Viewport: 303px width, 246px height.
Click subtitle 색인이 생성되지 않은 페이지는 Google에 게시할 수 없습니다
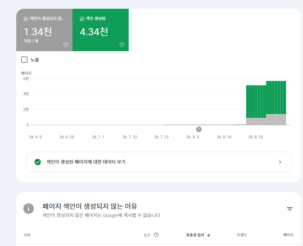point(101,215)
